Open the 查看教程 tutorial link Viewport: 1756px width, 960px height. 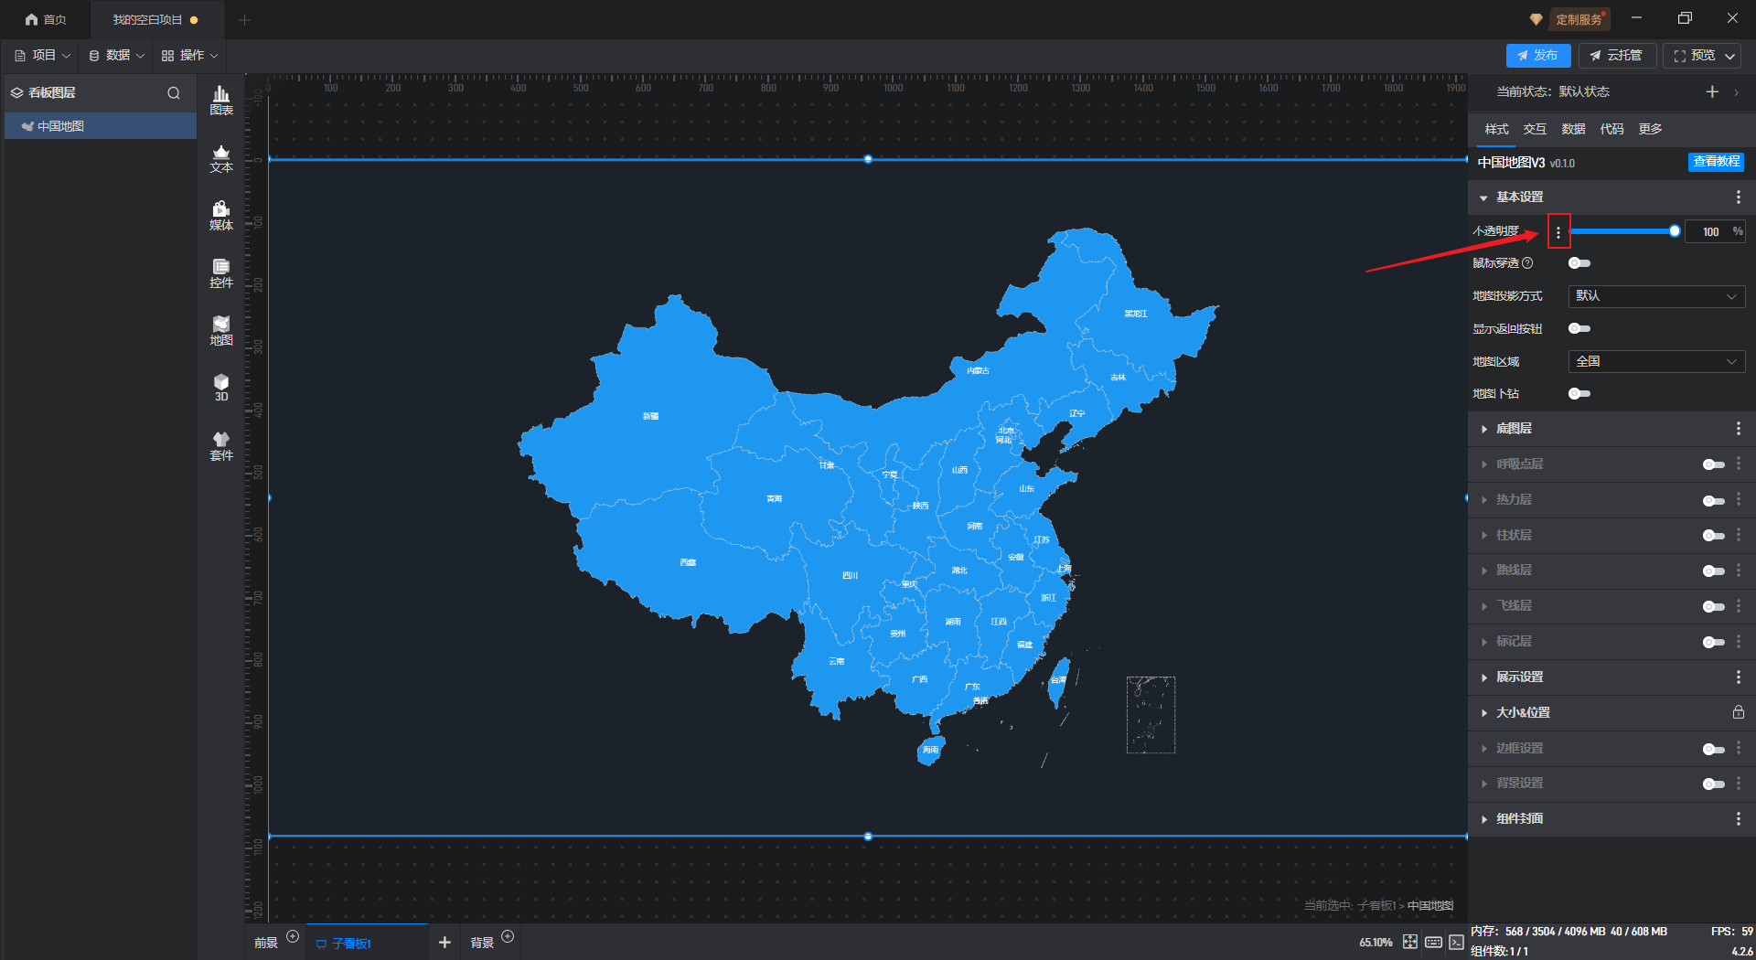[x=1716, y=162]
